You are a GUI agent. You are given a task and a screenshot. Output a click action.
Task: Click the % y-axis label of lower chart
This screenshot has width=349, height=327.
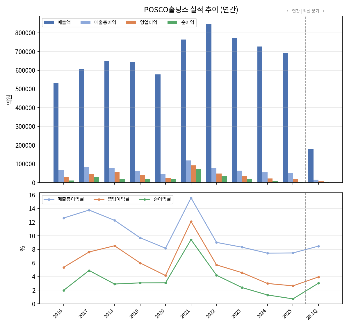pos(22,249)
